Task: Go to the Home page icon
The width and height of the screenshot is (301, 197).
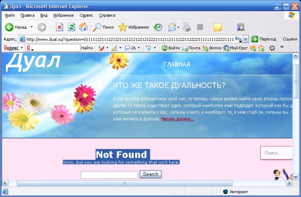Action: [x=83, y=27]
